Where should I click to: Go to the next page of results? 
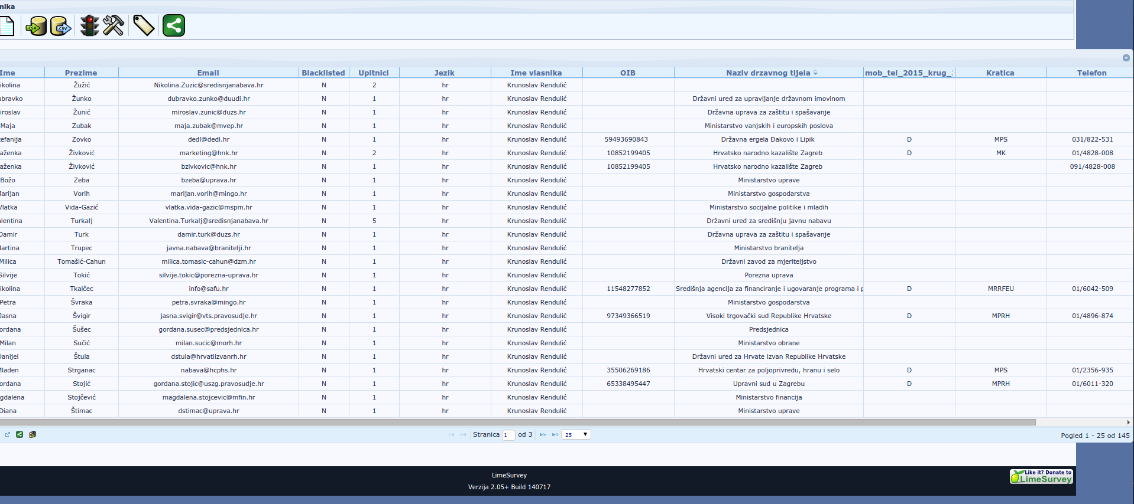(542, 435)
